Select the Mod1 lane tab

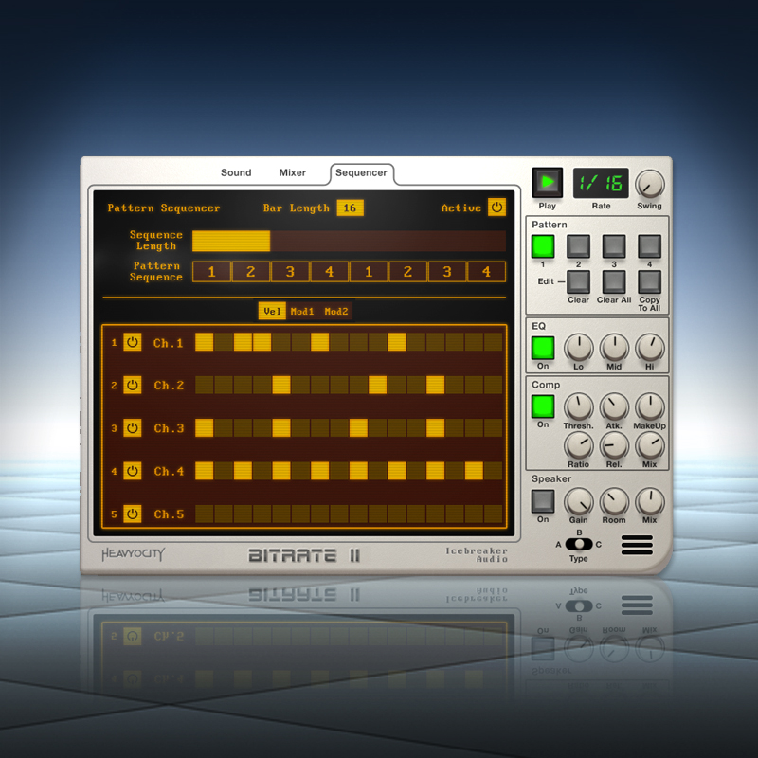pos(302,312)
